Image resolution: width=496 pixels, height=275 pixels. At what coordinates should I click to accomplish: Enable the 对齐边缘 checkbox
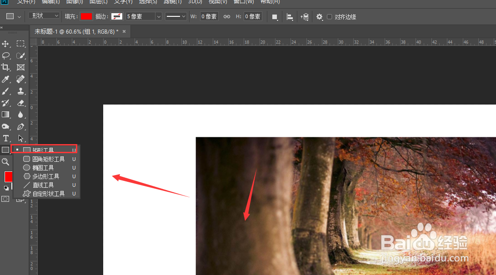(329, 17)
